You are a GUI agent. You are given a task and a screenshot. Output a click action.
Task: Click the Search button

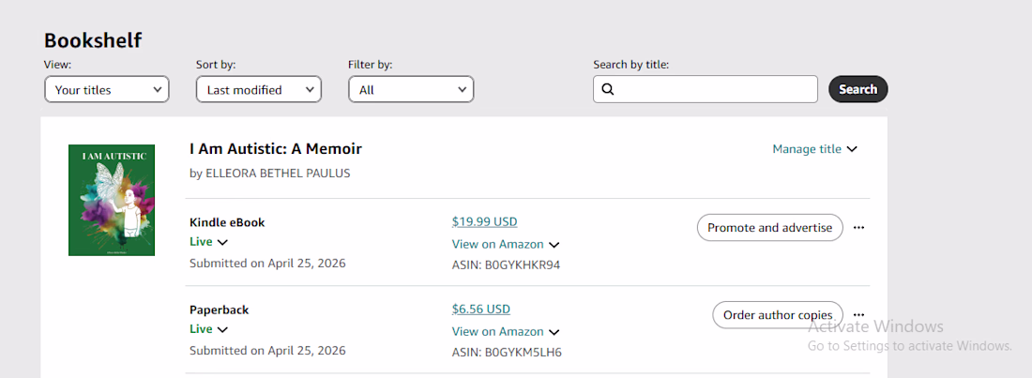click(858, 89)
